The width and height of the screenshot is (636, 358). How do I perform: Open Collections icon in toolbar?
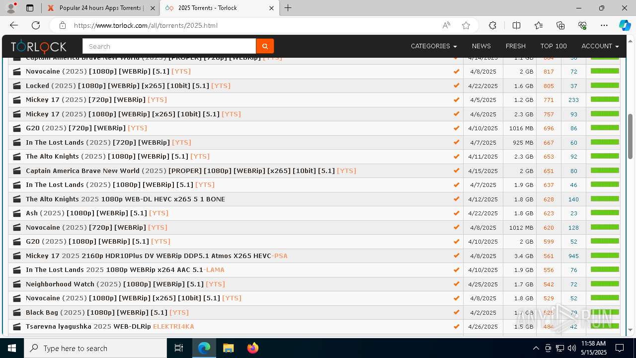pyautogui.click(x=560, y=25)
